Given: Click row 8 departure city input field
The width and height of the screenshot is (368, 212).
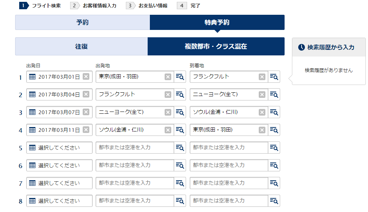Looking at the screenshot, I should coord(135,201).
